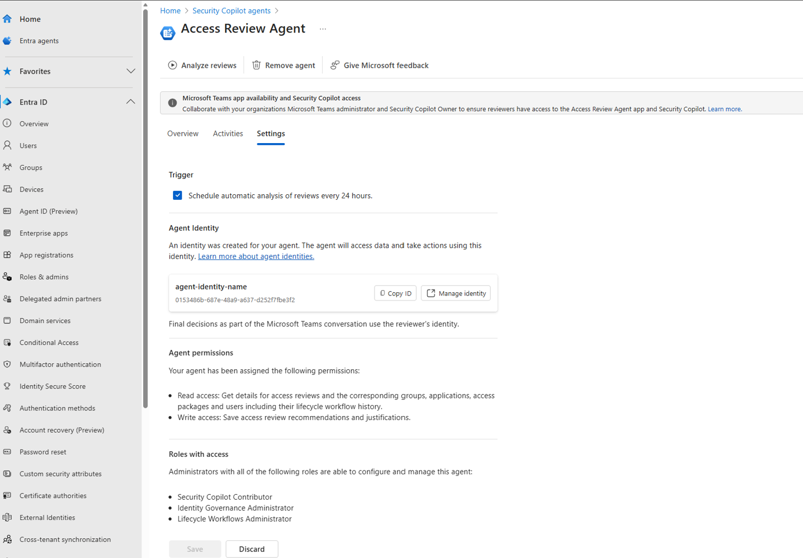The image size is (803, 558).
Task: Switch to the Activities tab
Action: click(227, 133)
